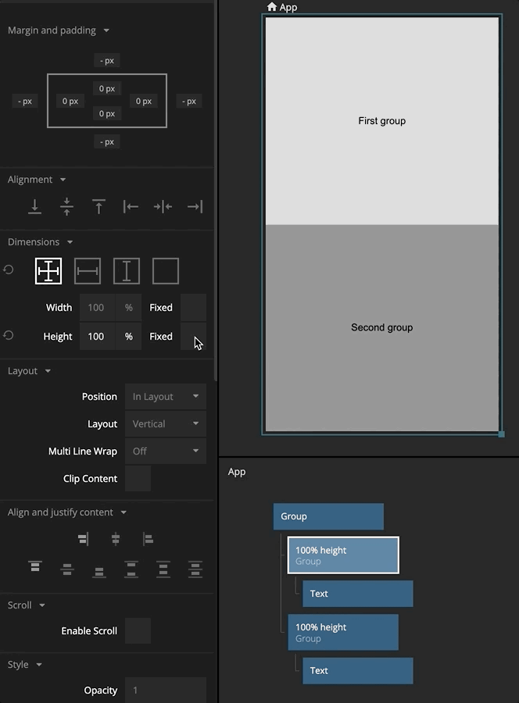Toggle the Fixed checkbox for Height
Screen dimensions: 519x703
(x=193, y=337)
